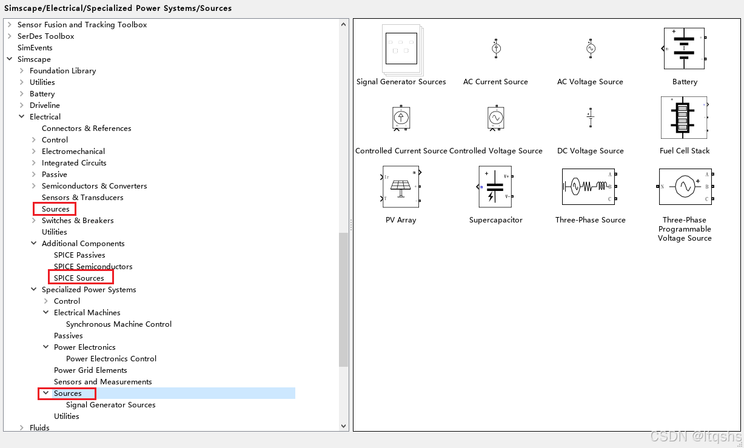744x448 pixels.
Task: Select Sensors and Measurements tree item
Action: 103,382
